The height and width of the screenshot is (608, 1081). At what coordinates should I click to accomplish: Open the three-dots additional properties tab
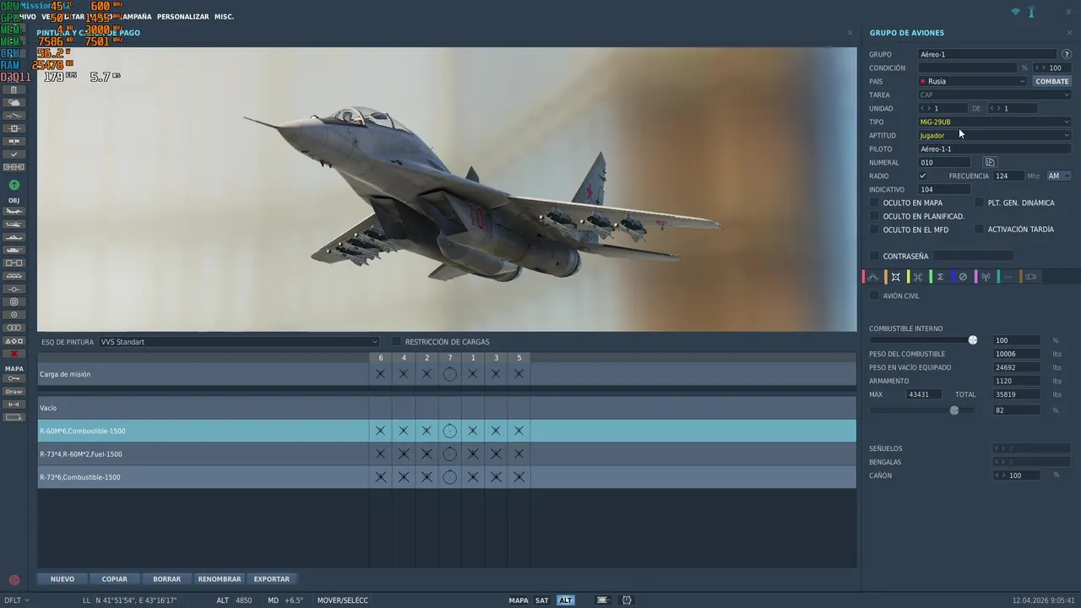pos(1008,277)
